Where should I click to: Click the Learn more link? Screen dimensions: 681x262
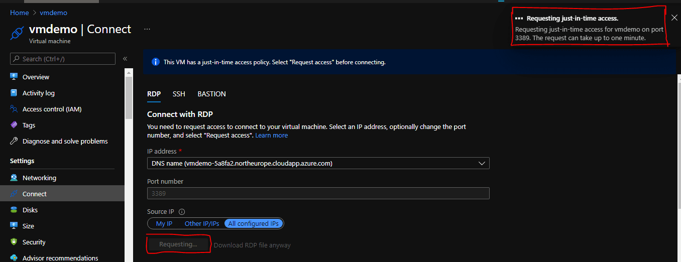tap(272, 136)
